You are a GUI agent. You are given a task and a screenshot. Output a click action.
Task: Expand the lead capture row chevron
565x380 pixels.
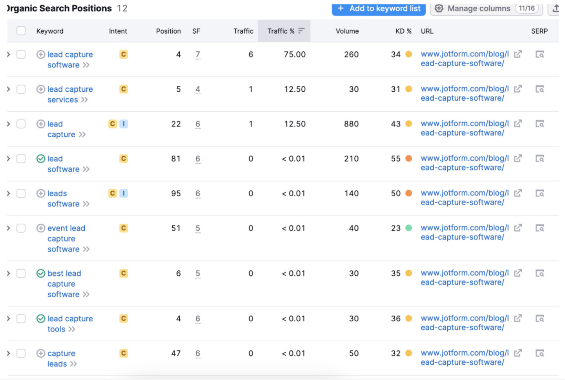[x=9, y=124]
